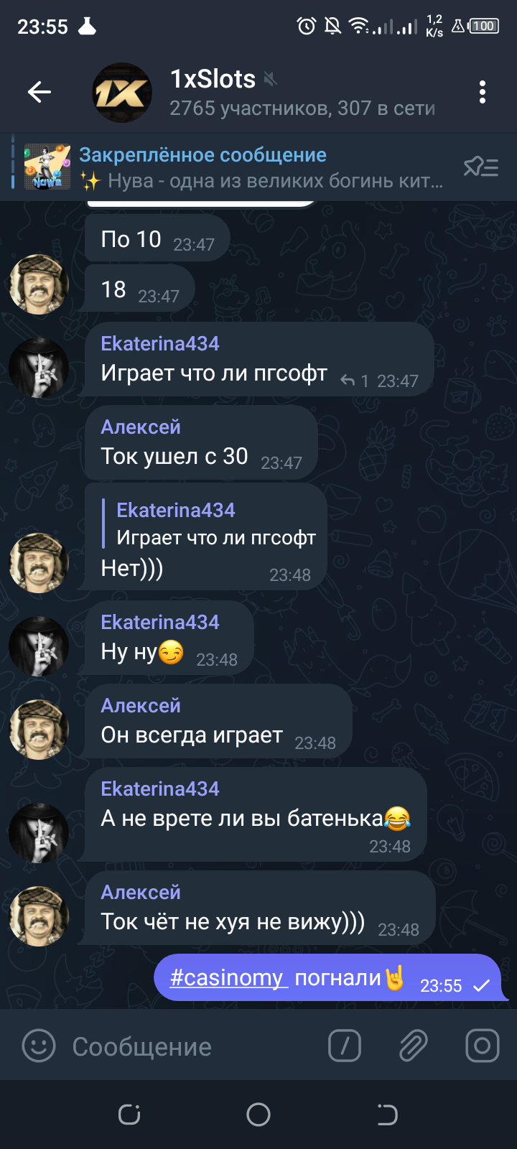Open the #casinomy hashtag link

point(228,977)
